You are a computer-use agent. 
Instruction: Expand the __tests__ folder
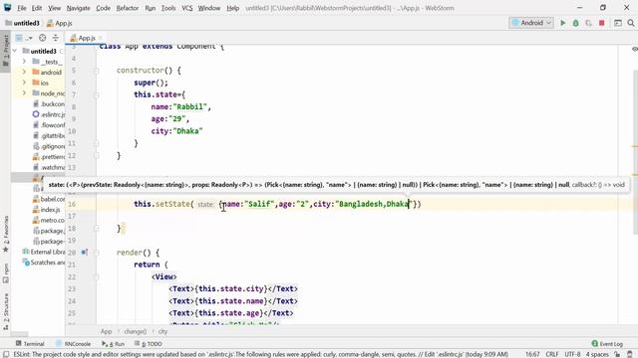tap(24, 62)
